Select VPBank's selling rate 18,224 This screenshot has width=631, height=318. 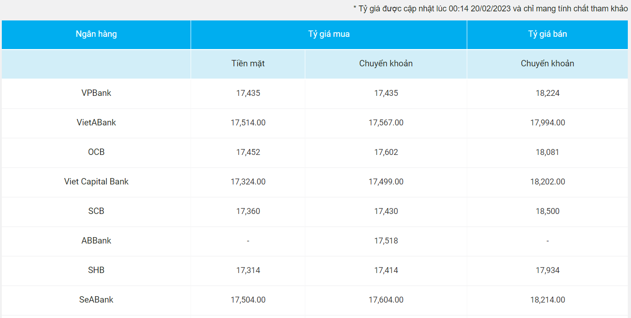coord(547,93)
